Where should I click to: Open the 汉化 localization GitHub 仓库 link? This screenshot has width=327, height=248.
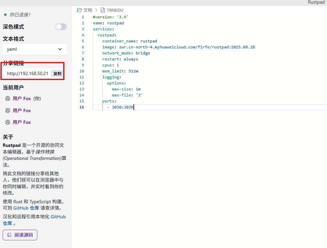click(58, 217)
